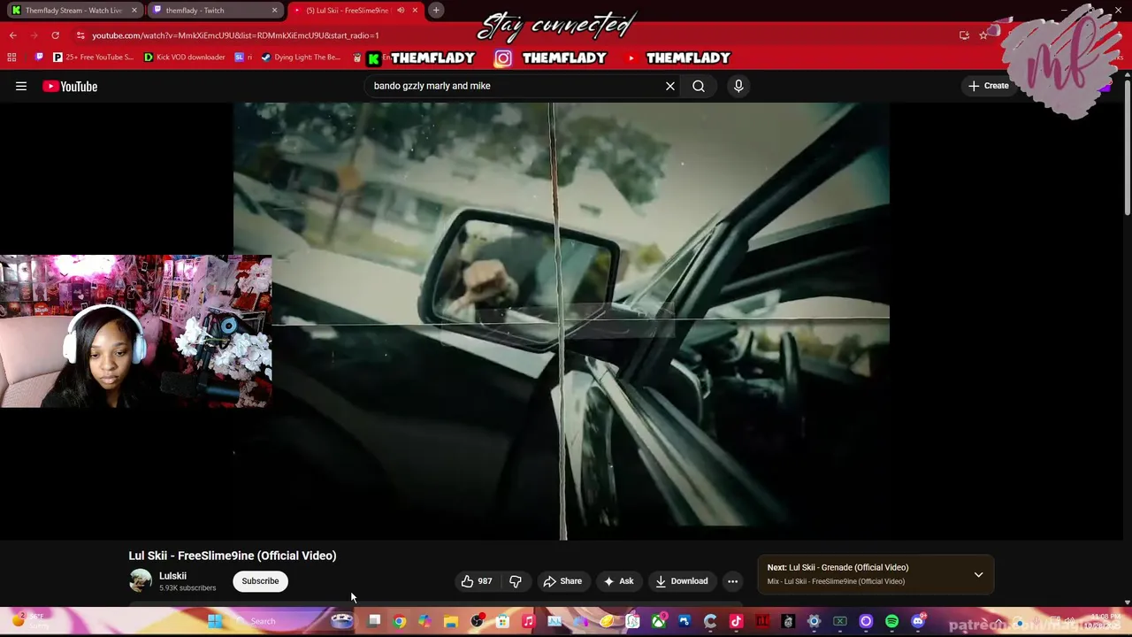Install app icon in address bar

pos(964,35)
